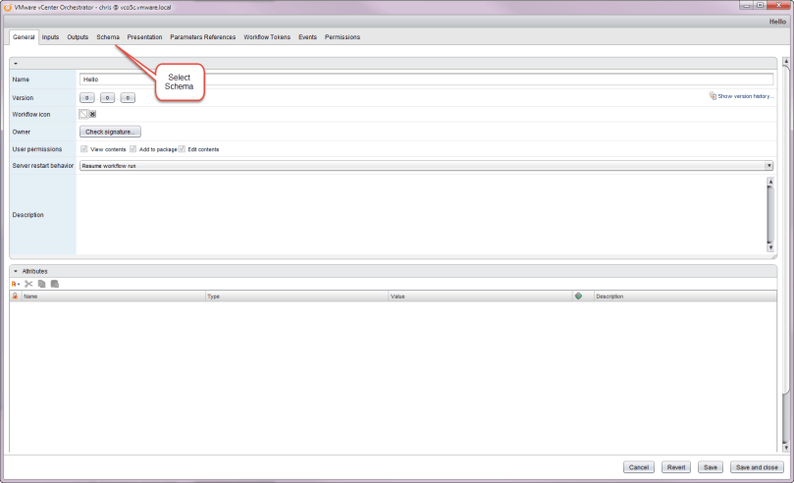Toggle the View contents checkbox
794x483 pixels.
tap(84, 149)
